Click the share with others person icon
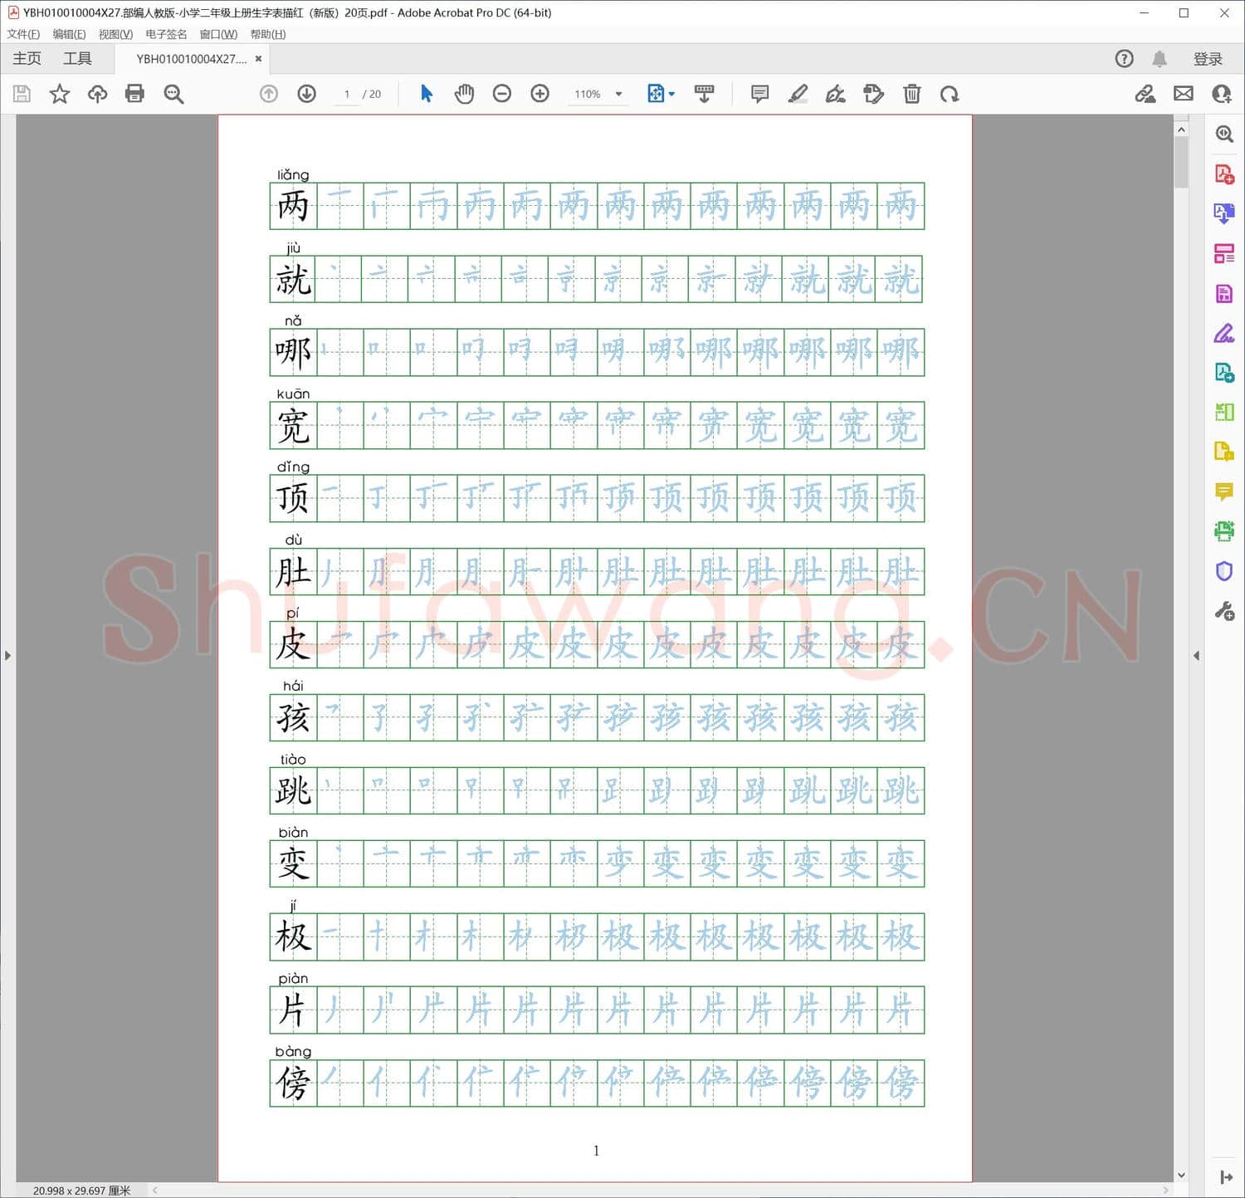Image resolution: width=1245 pixels, height=1198 pixels. (1222, 94)
